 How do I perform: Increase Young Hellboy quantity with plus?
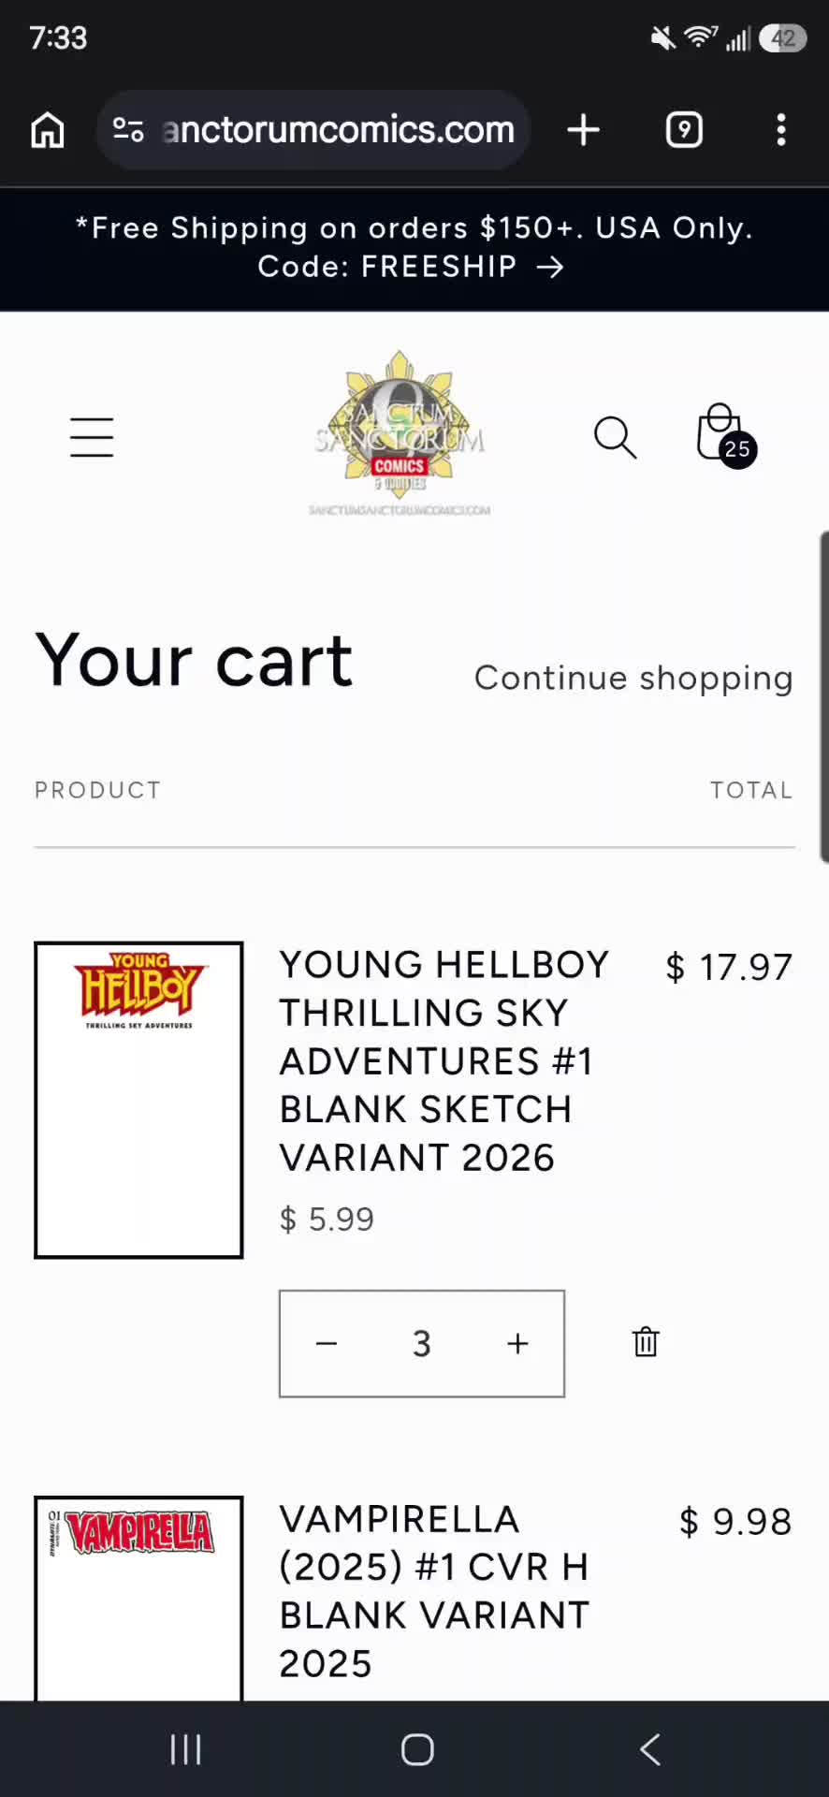point(517,1343)
